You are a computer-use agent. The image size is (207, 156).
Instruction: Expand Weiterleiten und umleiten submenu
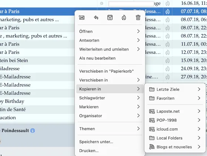(x=110, y=49)
